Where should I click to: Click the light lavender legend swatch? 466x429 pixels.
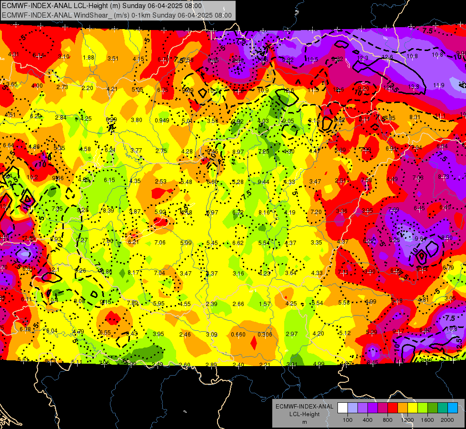353,408
